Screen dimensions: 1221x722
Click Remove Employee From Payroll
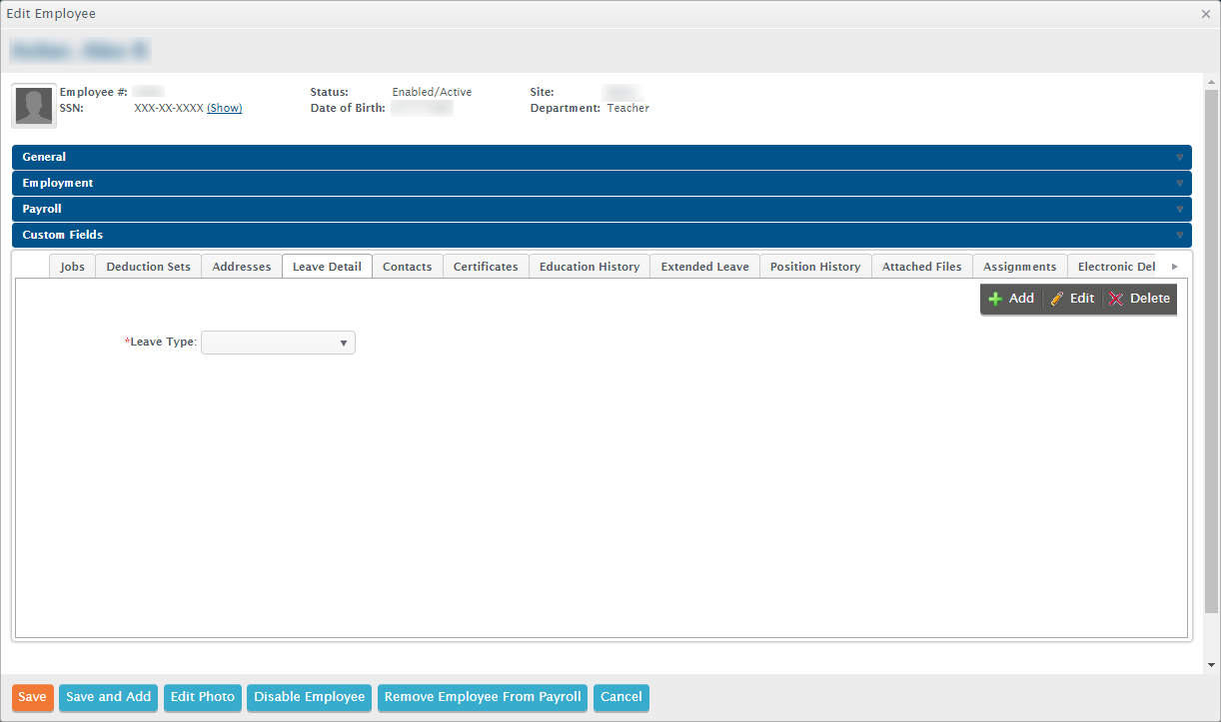tap(482, 697)
